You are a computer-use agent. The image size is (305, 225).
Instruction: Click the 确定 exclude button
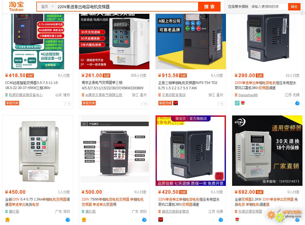click(294, 7)
